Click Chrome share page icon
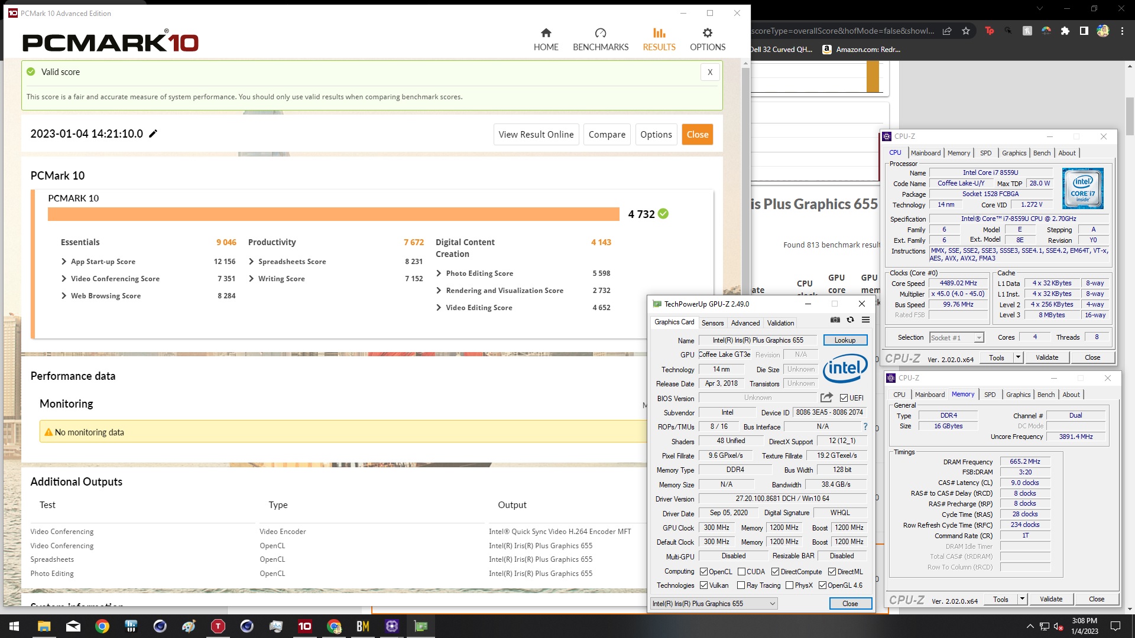 coord(947,31)
